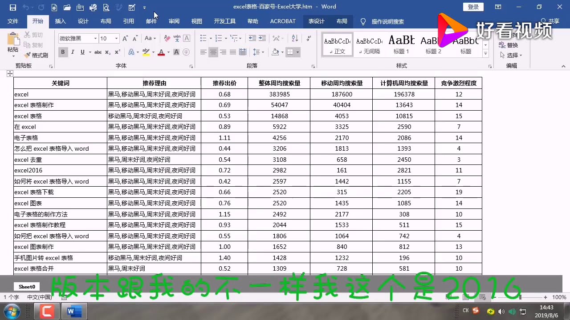Image resolution: width=570 pixels, height=320 pixels.
Task: Apply the 无间隔 (No Spacing) style
Action: 369,44
